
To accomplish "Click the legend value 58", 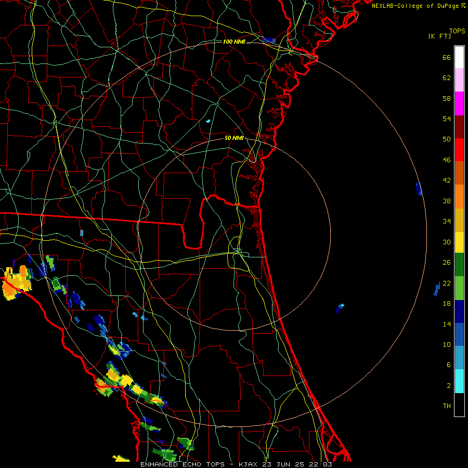I will click(447, 98).
